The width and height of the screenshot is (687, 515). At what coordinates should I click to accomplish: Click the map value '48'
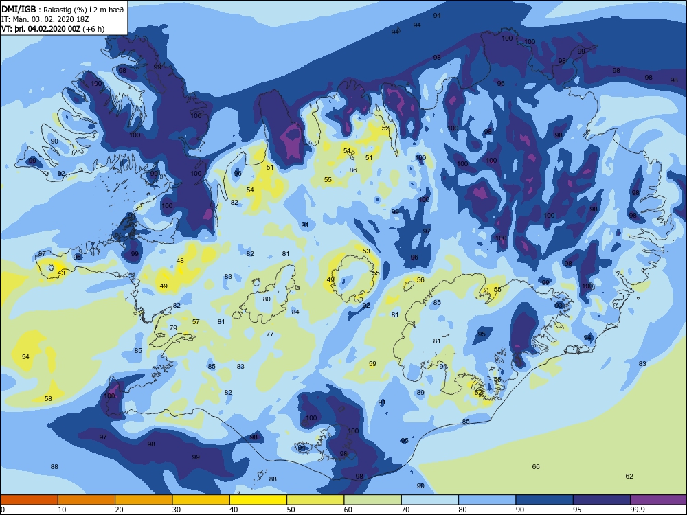click(180, 260)
